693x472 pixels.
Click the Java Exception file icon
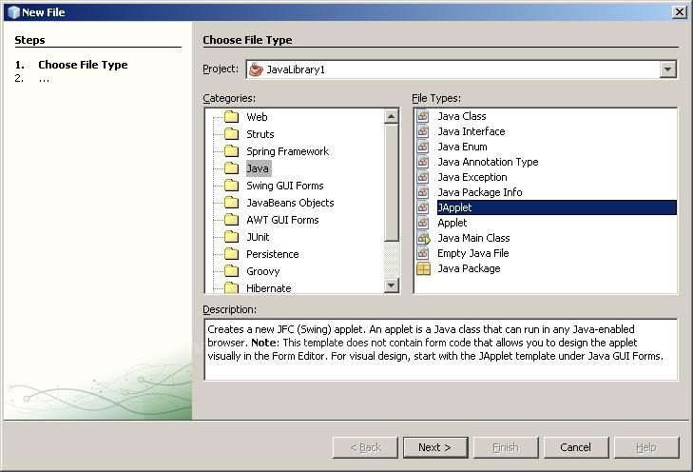pos(423,177)
